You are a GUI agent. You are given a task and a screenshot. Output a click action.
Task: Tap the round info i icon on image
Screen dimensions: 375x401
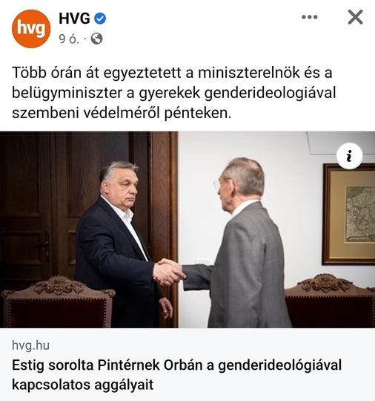coord(350,156)
